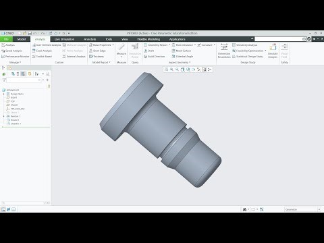
Task: Run Pairs Clearance analysis
Action: [182, 45]
